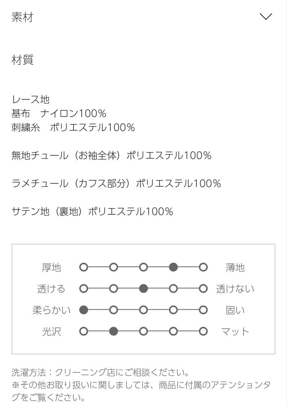Tap the 素材 section header
The image size is (287, 406).
[23, 17]
